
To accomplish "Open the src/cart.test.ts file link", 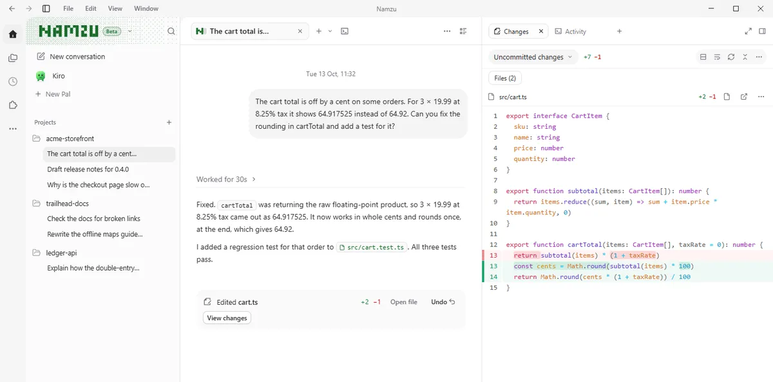I will click(x=372, y=247).
